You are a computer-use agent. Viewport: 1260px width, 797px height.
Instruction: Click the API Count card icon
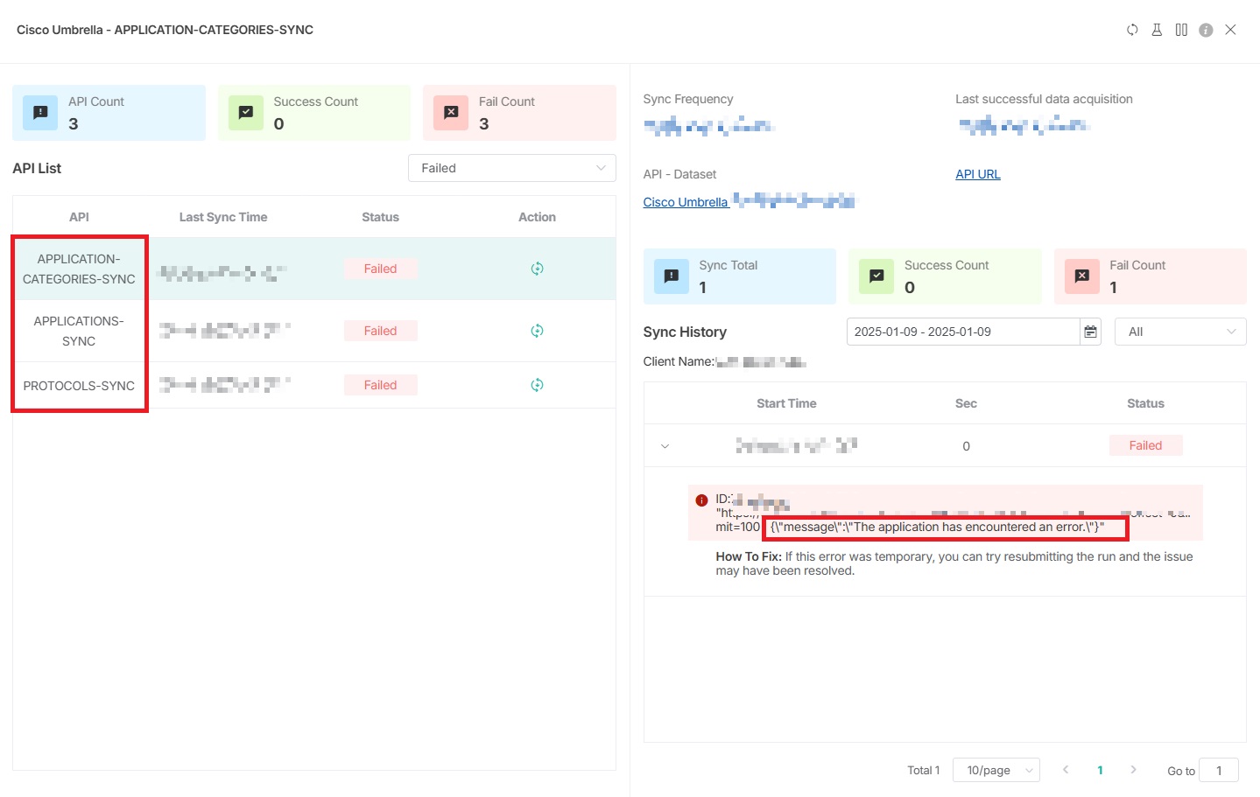(x=40, y=113)
